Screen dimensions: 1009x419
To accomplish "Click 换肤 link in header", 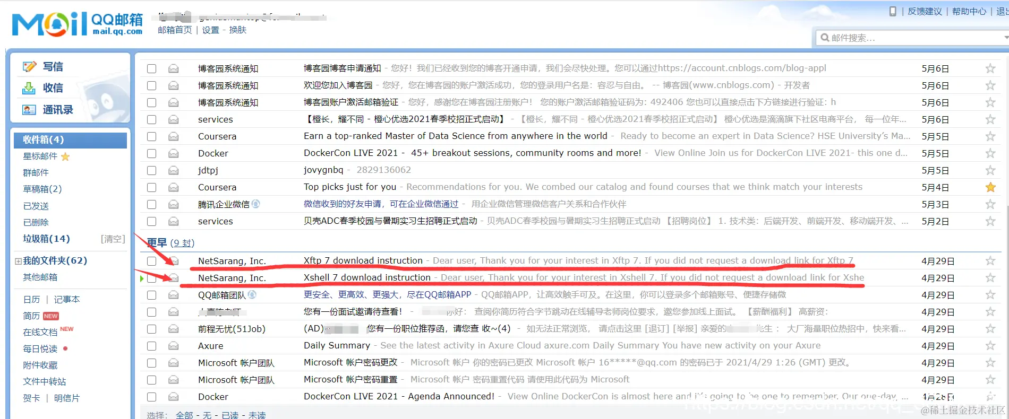I will [238, 30].
